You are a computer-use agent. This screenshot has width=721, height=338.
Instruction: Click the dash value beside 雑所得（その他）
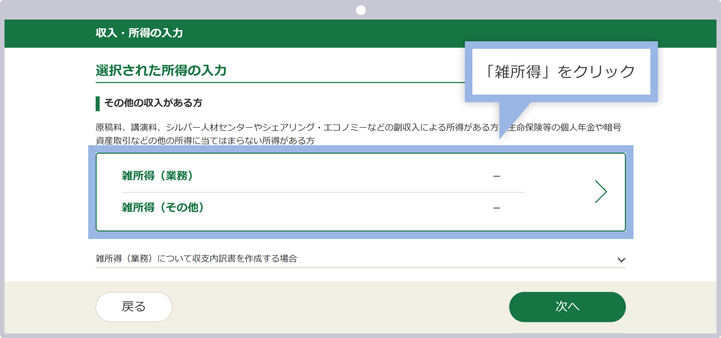click(496, 208)
